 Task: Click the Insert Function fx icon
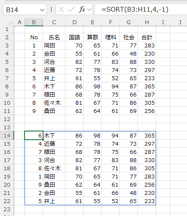tap(82, 9)
